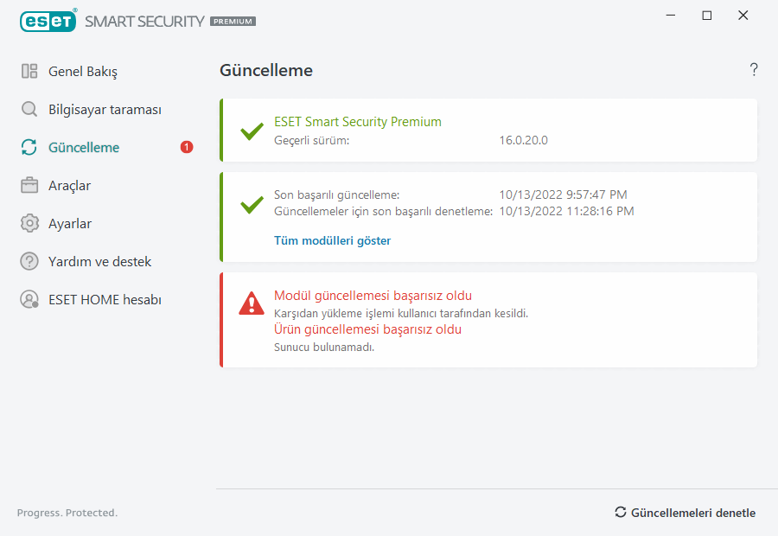The width and height of the screenshot is (778, 536).
Task: Click Modül güncellemesi başarısız oldu message
Action: pos(373,296)
